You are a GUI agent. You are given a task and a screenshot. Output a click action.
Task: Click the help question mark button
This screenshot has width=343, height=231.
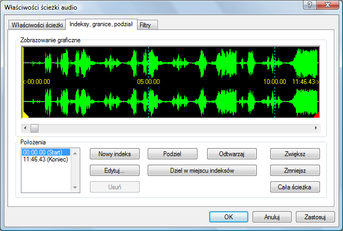point(309,5)
